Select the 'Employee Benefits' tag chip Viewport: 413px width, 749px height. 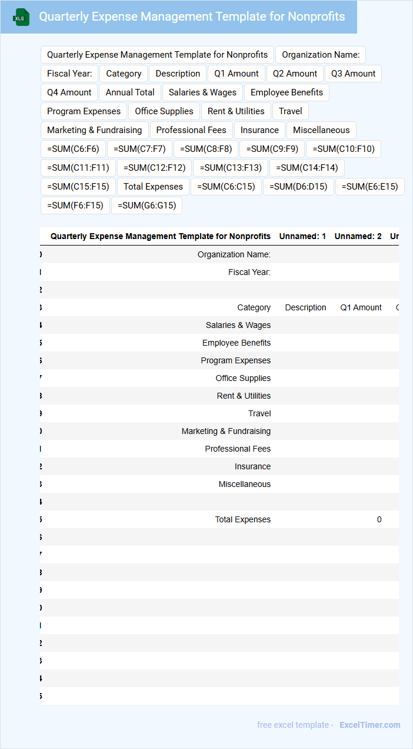287,92
